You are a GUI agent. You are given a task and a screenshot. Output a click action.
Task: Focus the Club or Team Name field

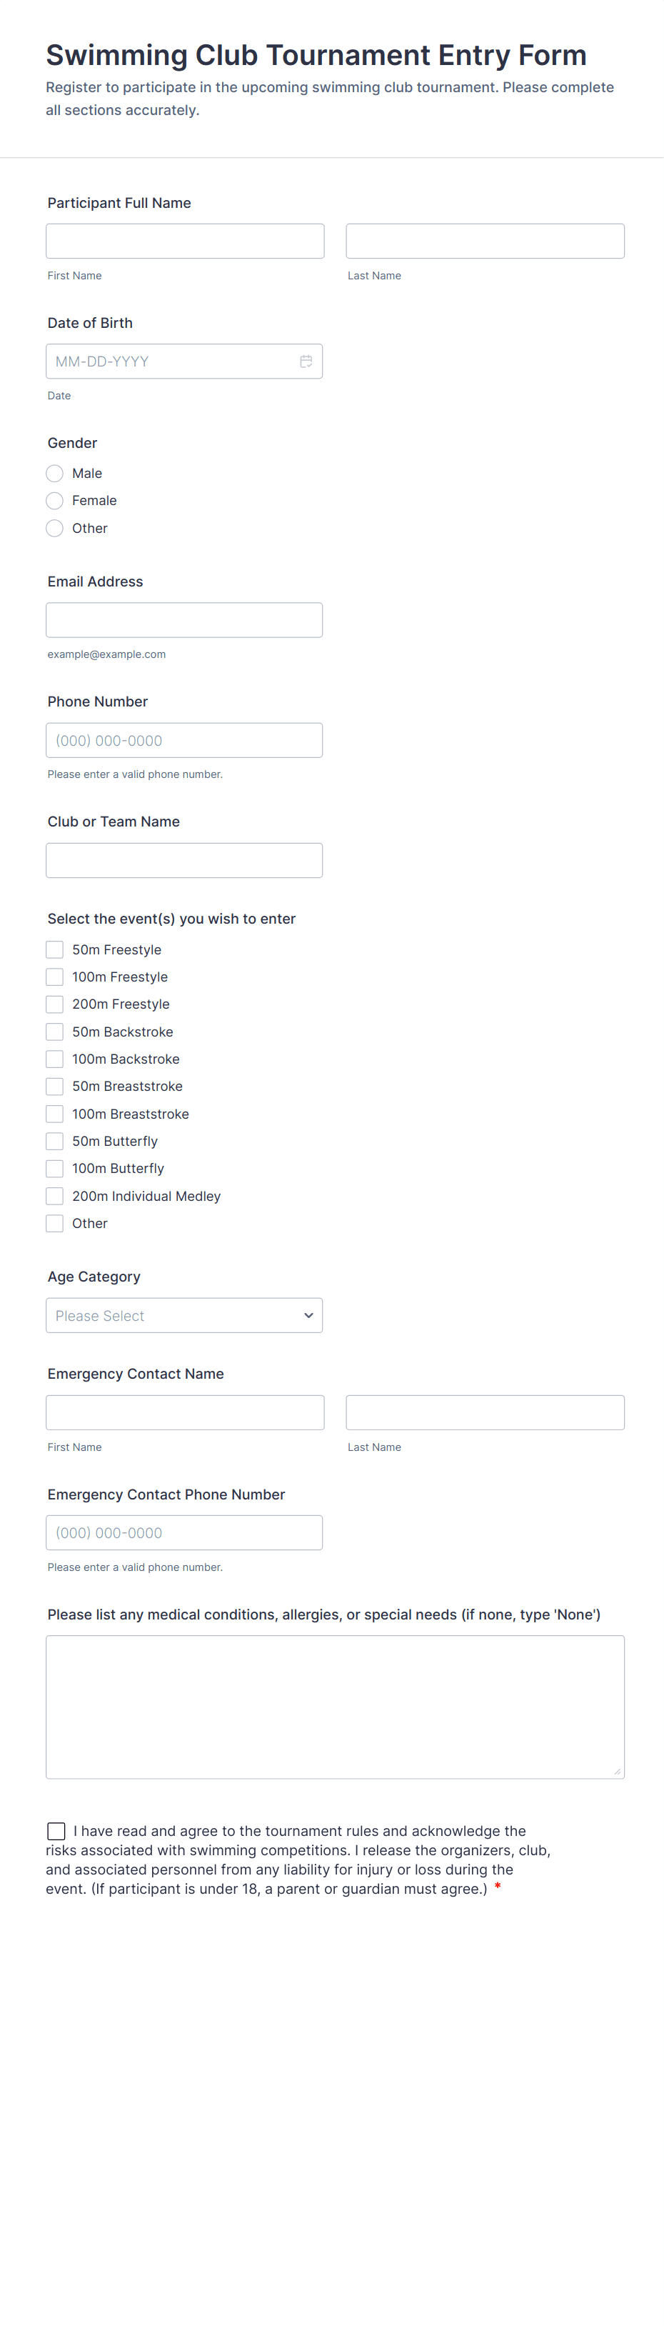coord(184,861)
